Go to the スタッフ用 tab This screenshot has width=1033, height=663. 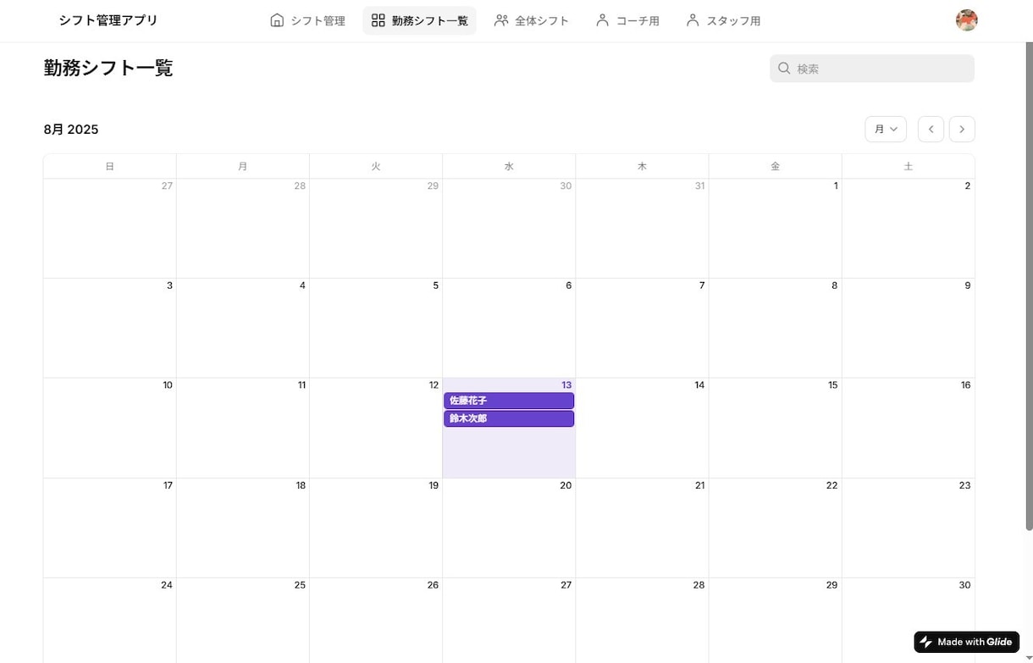(723, 20)
